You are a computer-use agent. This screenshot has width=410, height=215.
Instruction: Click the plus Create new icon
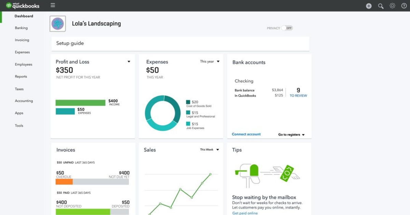pyautogui.click(x=369, y=6)
